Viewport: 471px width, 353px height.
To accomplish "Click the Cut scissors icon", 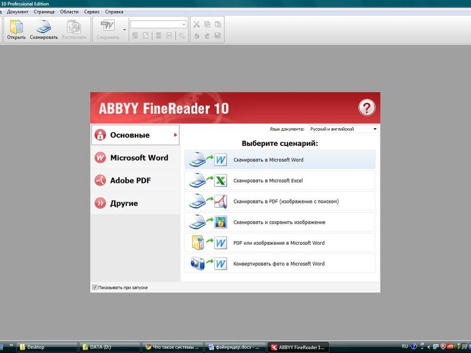I will click(x=197, y=24).
